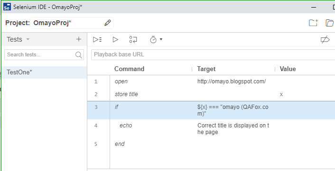The image size is (335, 171).
Task: Run the current test
Action: point(115,39)
